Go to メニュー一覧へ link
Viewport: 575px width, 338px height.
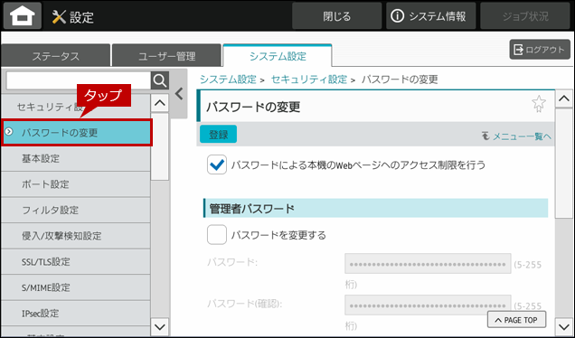coord(517,136)
